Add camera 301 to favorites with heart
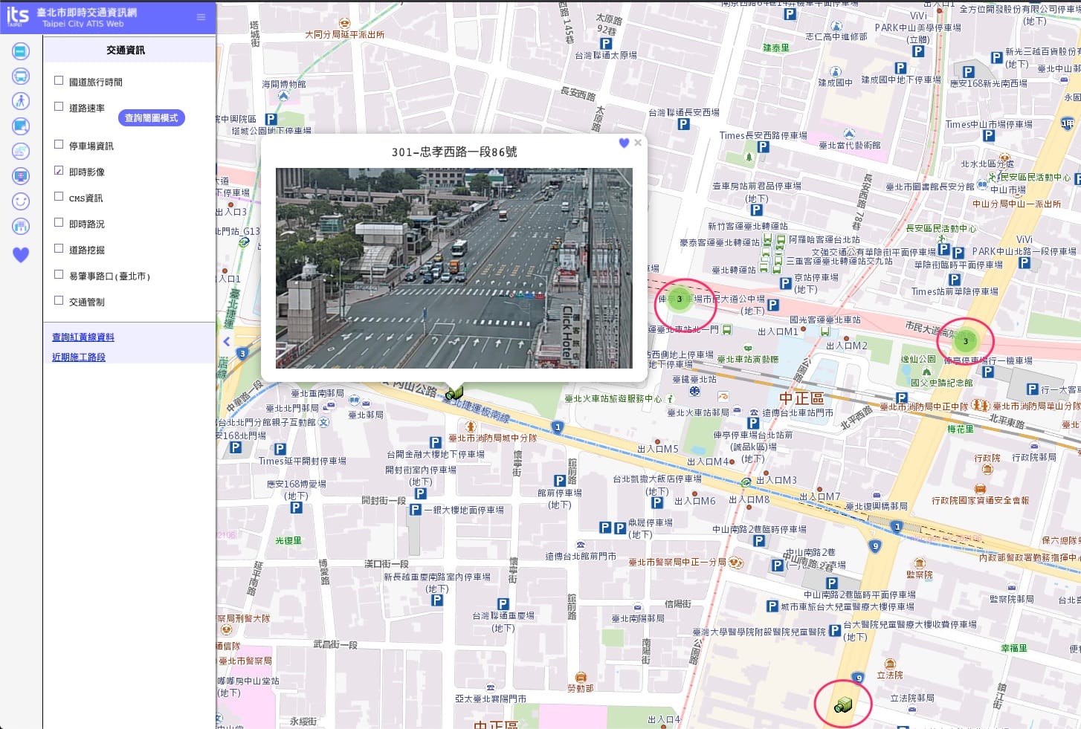The height and width of the screenshot is (729, 1081). [x=624, y=143]
